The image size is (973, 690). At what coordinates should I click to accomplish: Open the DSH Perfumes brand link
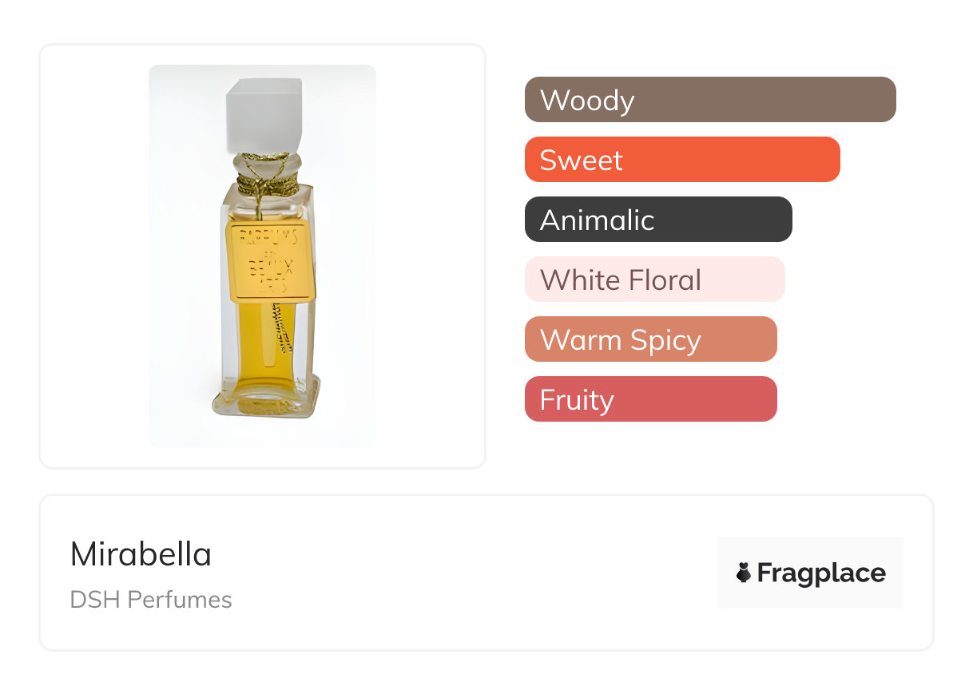click(151, 600)
